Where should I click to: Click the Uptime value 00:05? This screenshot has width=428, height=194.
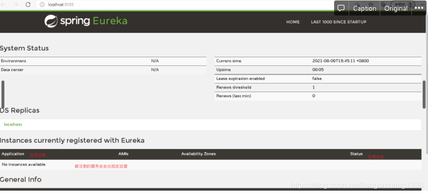(318, 70)
